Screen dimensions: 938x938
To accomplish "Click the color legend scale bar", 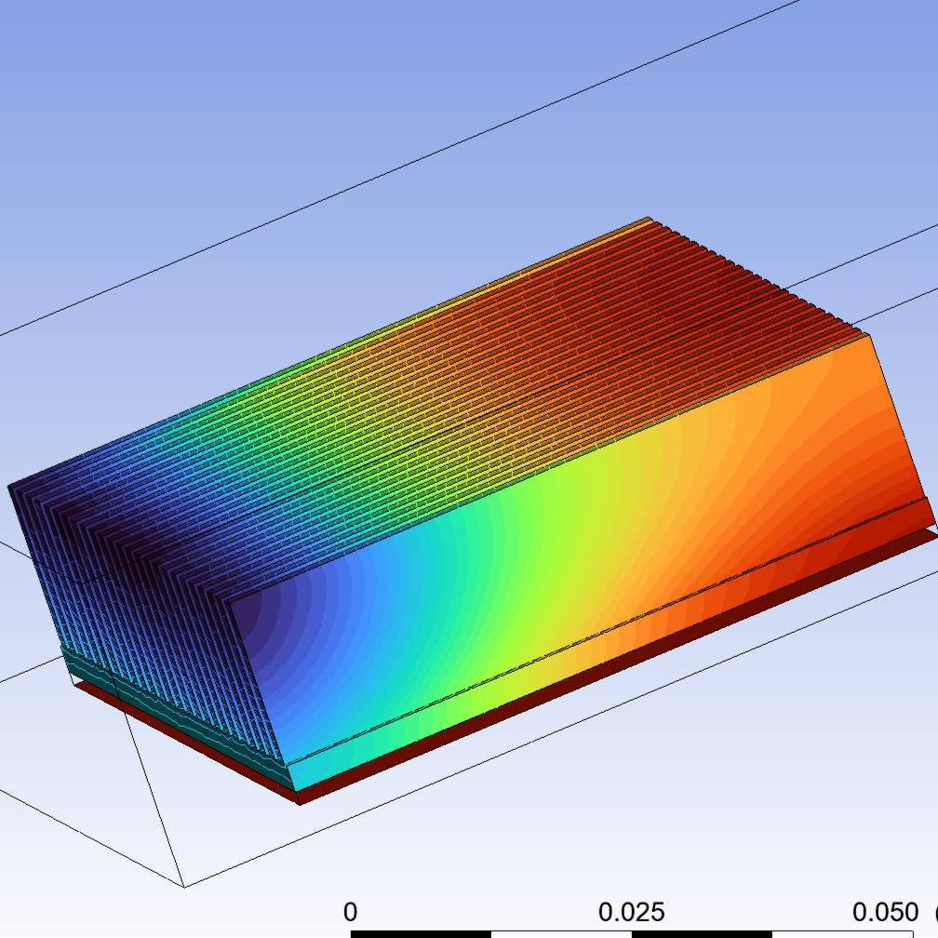I will (558, 928).
